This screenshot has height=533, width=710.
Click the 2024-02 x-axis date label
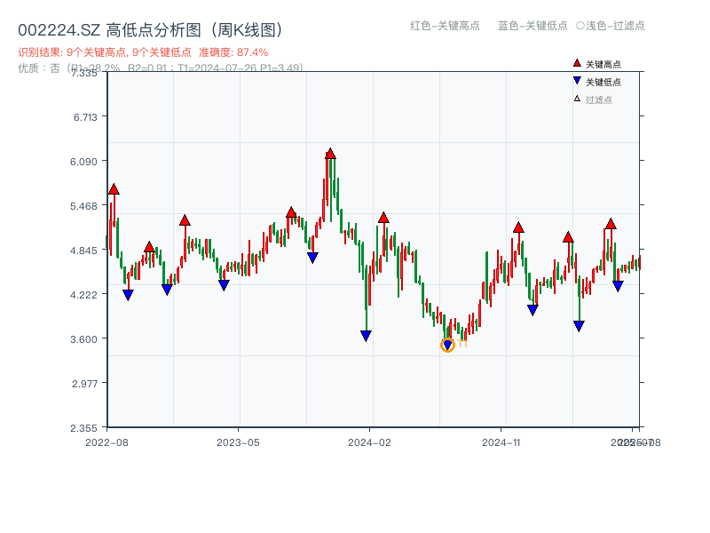(369, 442)
